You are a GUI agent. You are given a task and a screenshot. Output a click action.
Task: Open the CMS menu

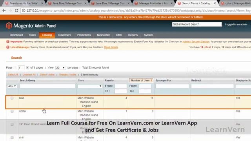pyautogui.click(x=119, y=35)
